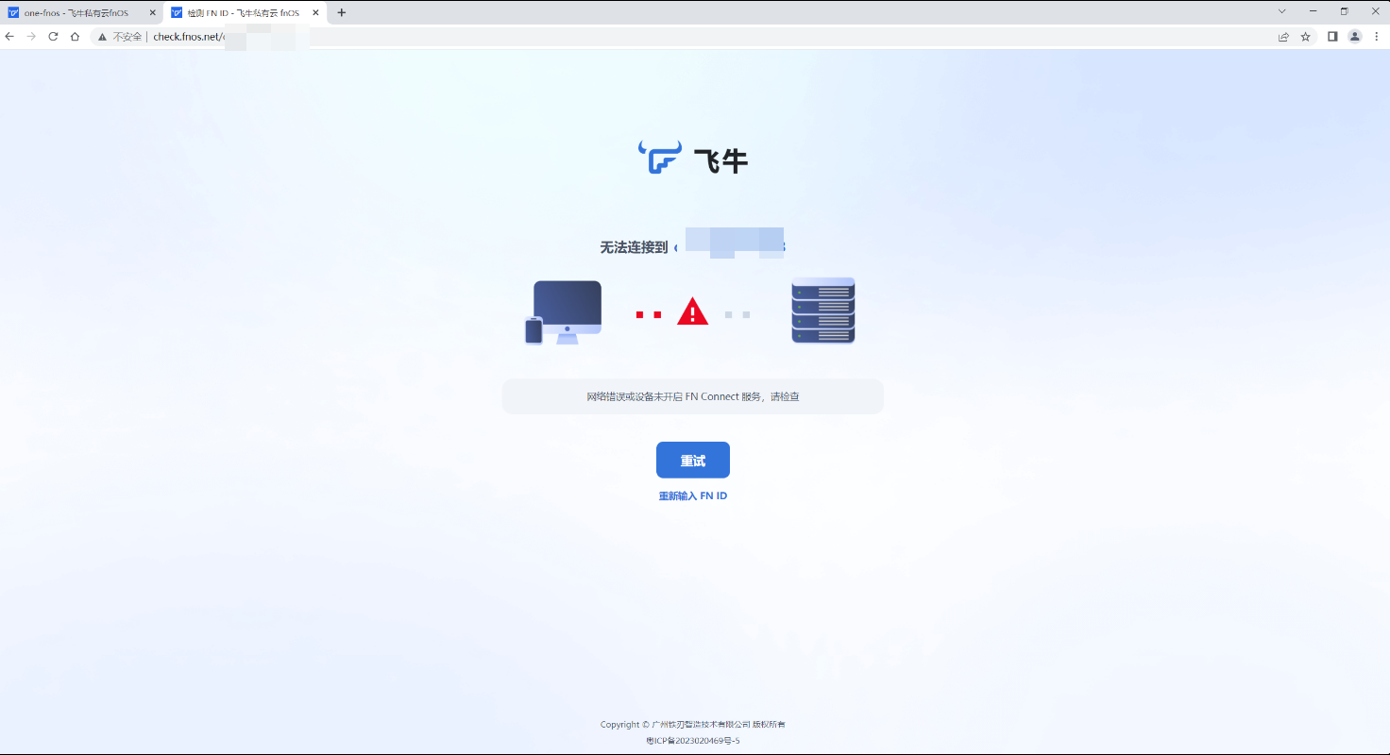Open the browser home page
Viewport: 1390px width, 755px height.
tap(75, 37)
